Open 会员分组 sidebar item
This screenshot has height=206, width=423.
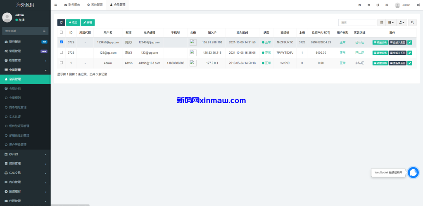[x=25, y=88]
